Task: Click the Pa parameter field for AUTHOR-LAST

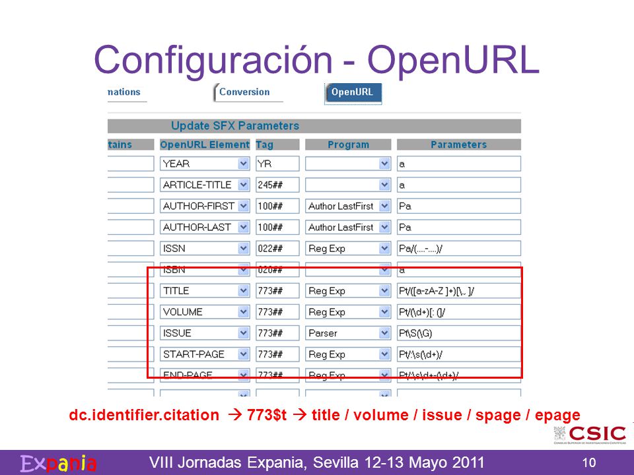Action: coord(458,227)
